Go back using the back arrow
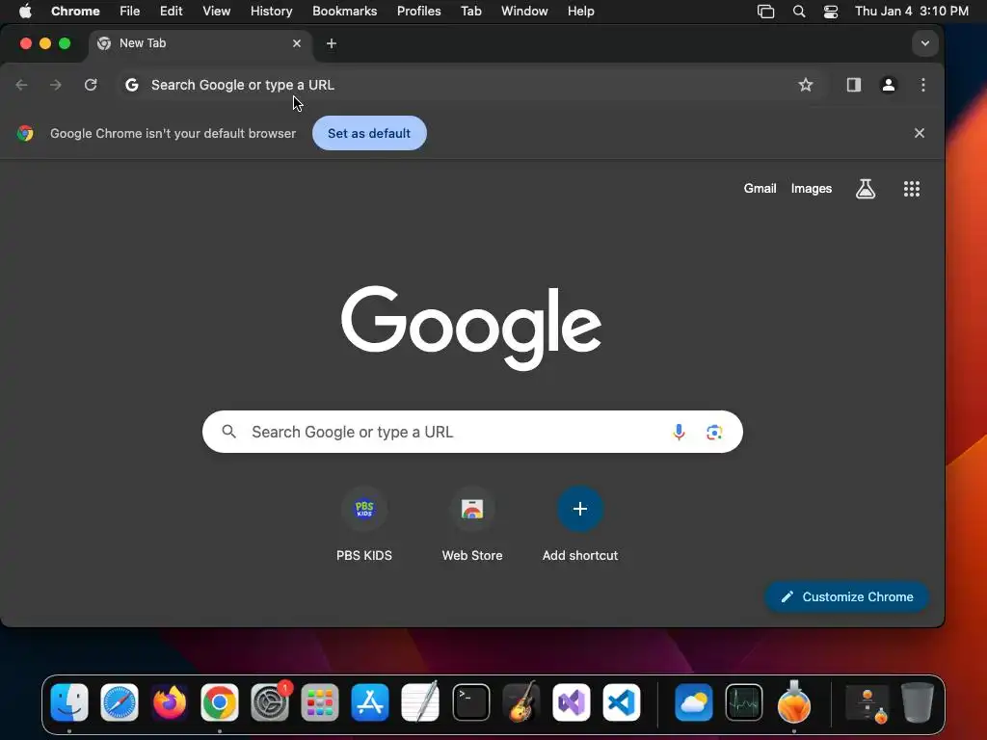Image resolution: width=987 pixels, height=740 pixels. point(22,85)
